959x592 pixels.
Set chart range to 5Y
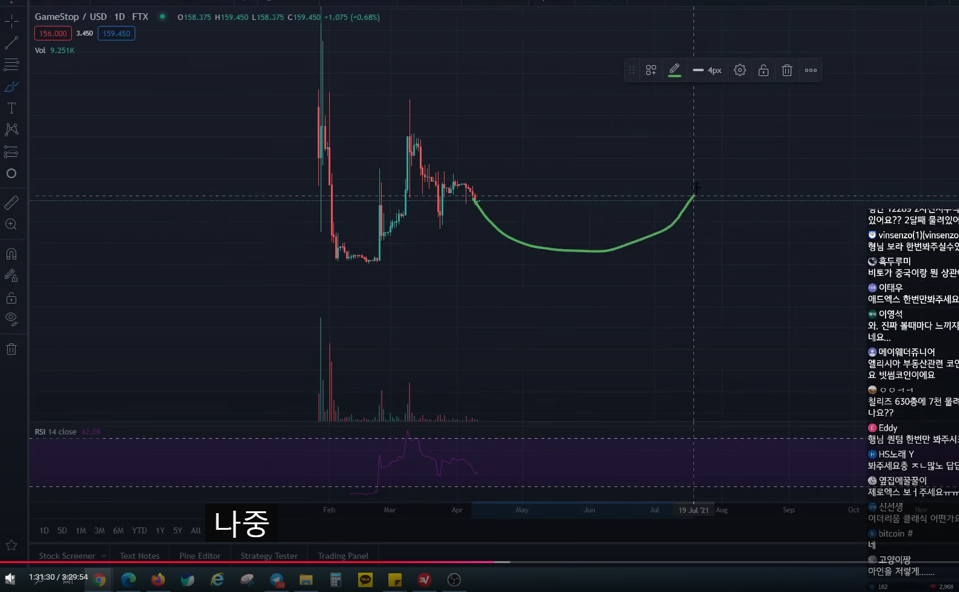(x=178, y=530)
